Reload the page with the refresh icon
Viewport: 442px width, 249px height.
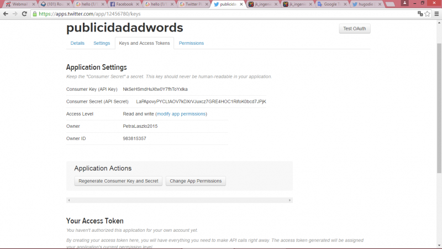[24, 14]
